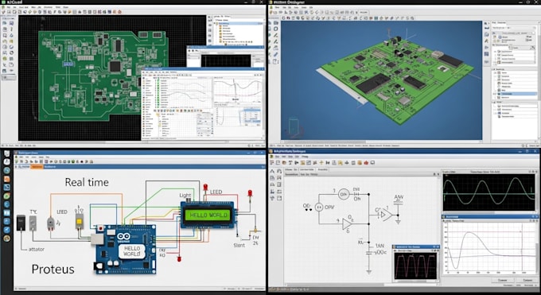Open the gold round icon in the dock
The height and width of the screenshot is (295, 541).
click(x=7, y=239)
